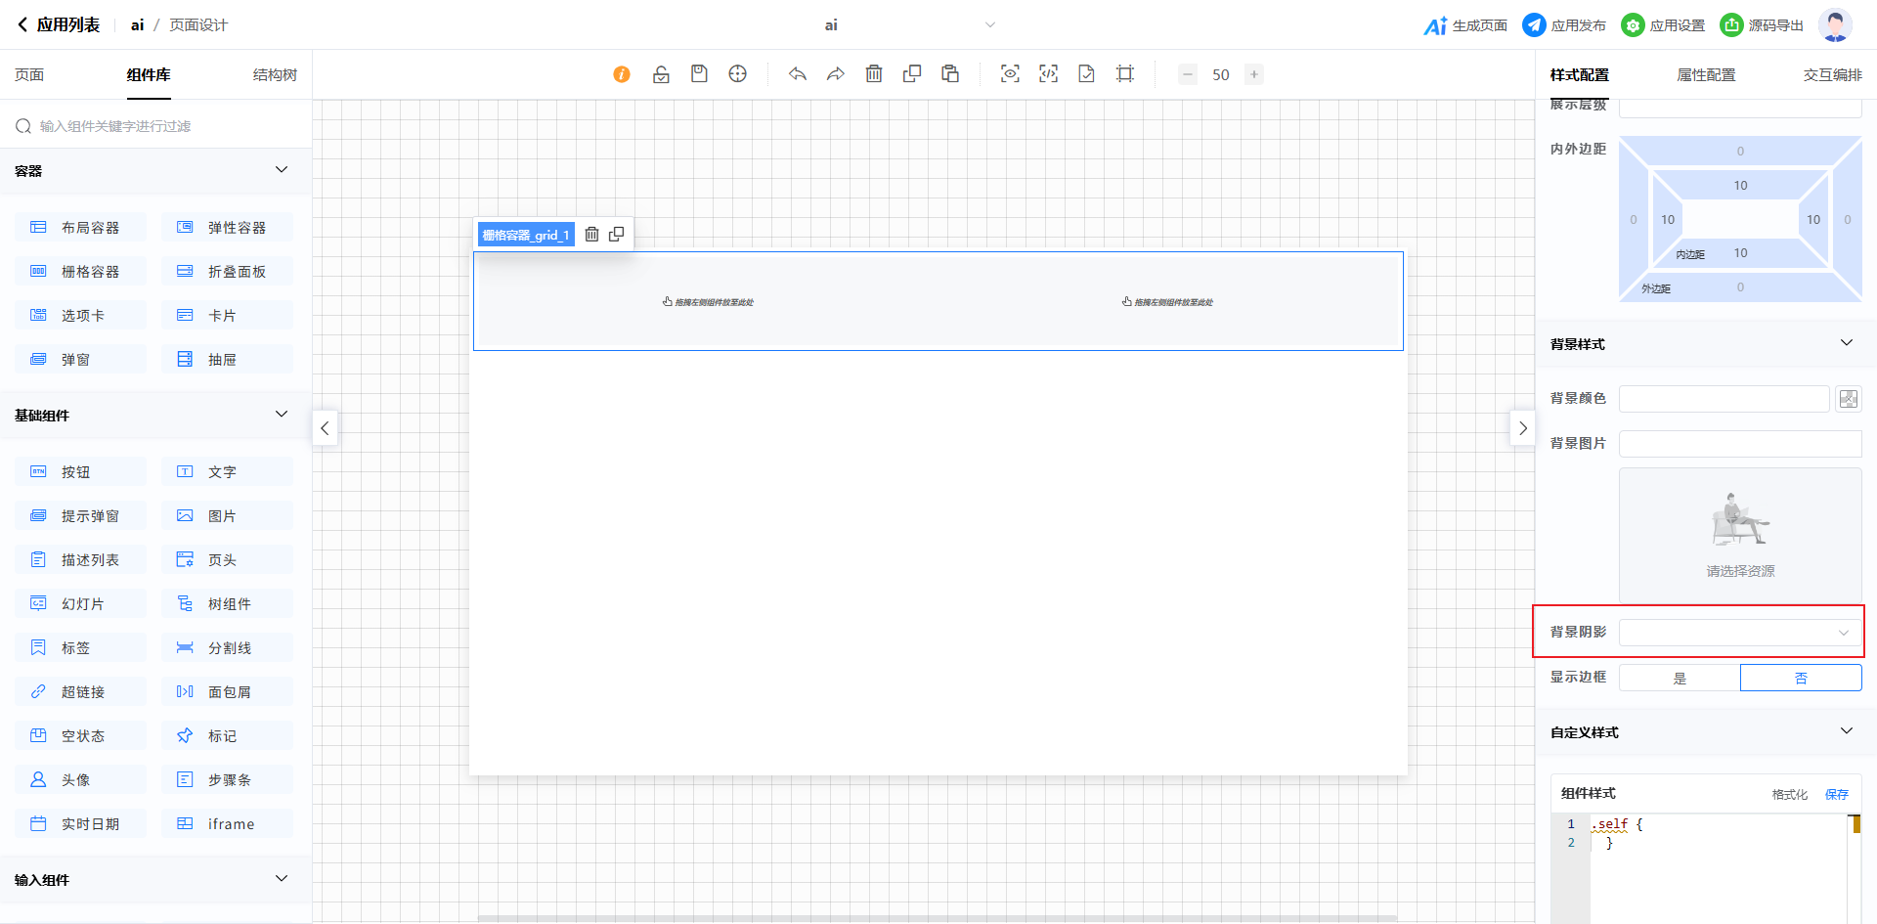The image size is (1877, 924).
Task: Click the 应用发布 button
Action: (1564, 25)
